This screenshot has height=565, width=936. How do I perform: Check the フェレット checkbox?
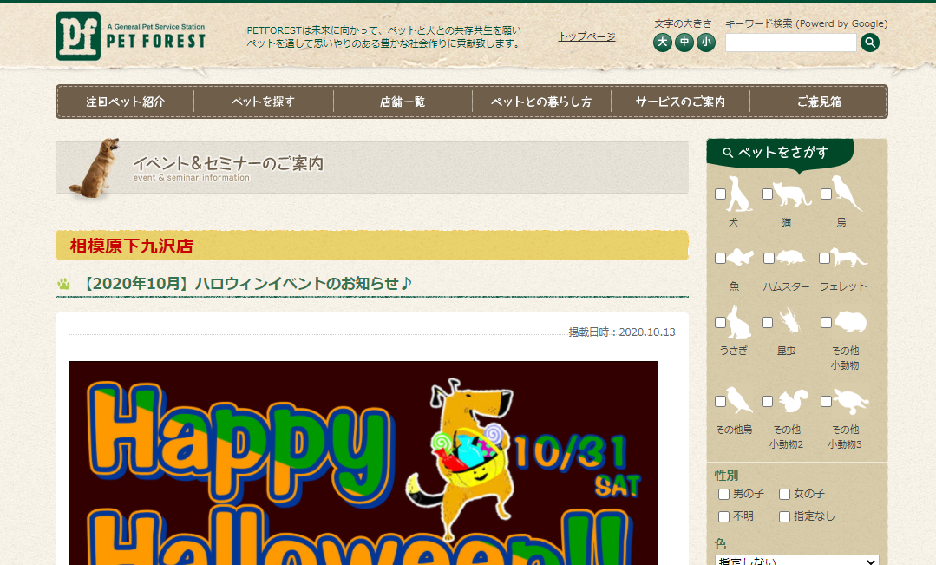(824, 258)
